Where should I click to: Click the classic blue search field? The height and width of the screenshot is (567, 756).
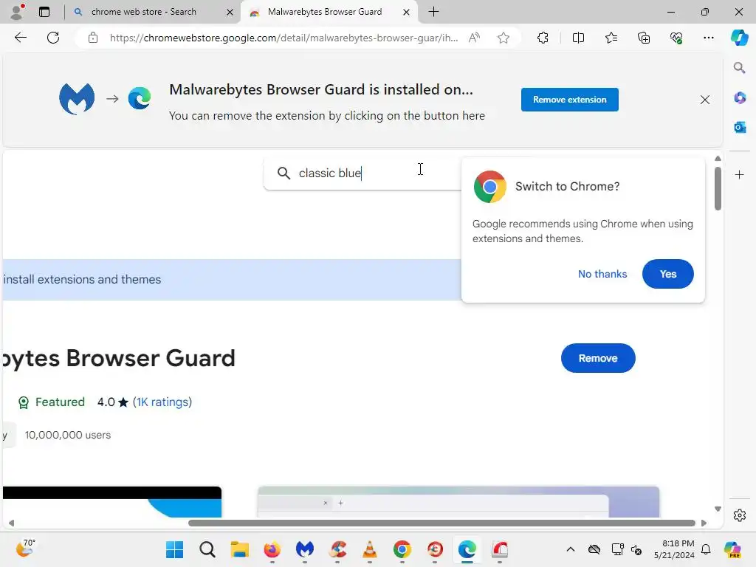tap(362, 173)
